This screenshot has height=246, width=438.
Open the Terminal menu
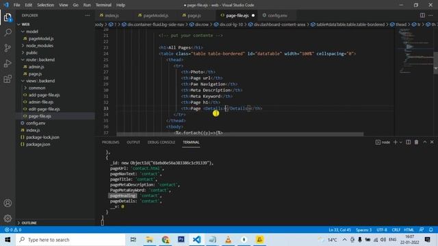click(103, 5)
